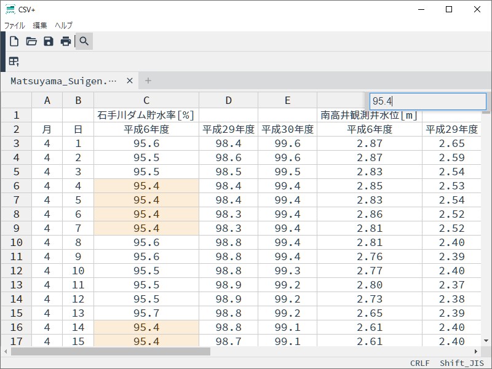Toggle the Search magnifier tool
Viewport: 492px width, 369px height.
click(84, 41)
